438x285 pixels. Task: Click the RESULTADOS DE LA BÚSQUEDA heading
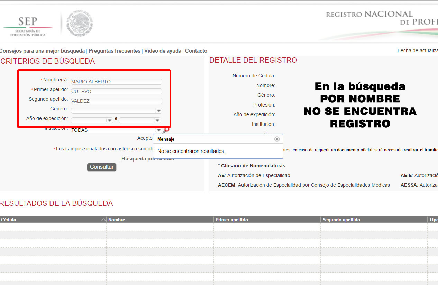click(56, 203)
